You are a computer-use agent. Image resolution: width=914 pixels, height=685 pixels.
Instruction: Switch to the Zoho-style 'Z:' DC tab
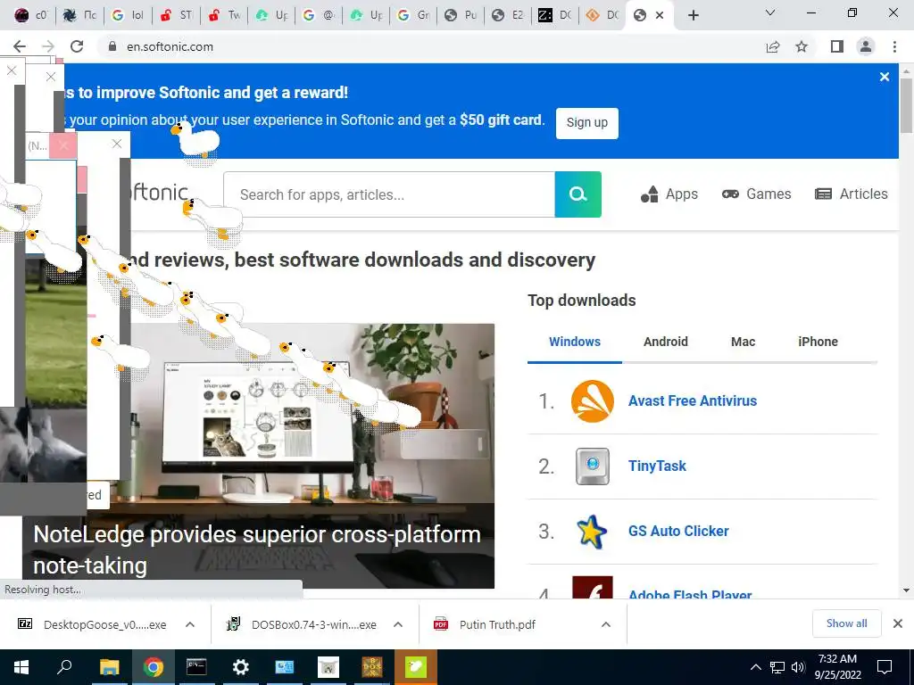click(554, 15)
